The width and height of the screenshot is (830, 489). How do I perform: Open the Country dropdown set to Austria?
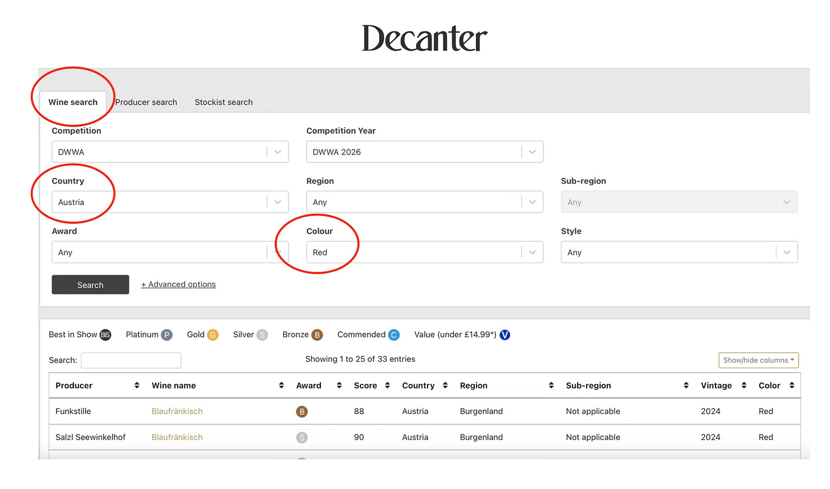170,202
